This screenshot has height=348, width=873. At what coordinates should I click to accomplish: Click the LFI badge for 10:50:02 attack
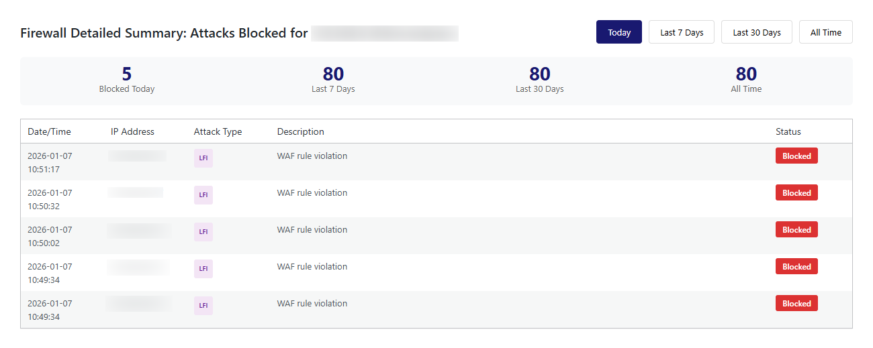click(x=203, y=232)
